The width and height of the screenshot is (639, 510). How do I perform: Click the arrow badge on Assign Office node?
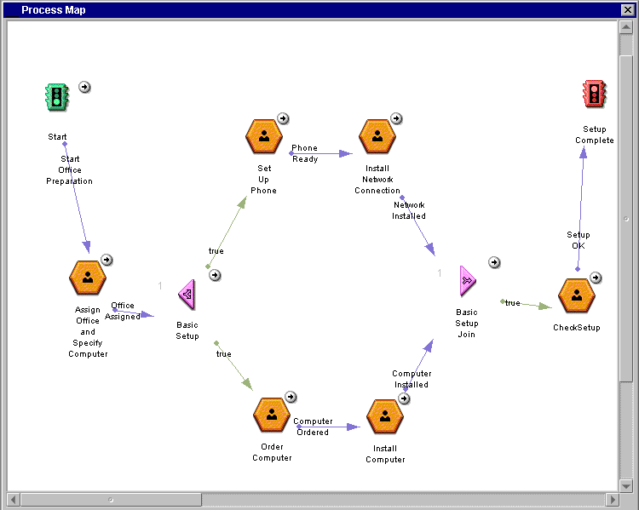pos(106,260)
